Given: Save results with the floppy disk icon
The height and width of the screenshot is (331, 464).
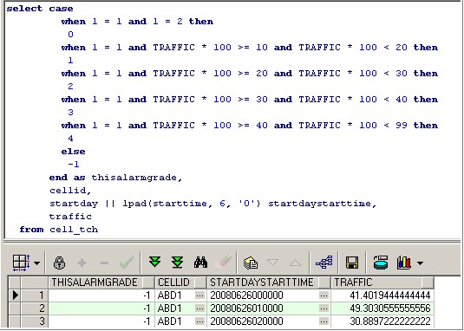Looking at the screenshot, I should [352, 263].
